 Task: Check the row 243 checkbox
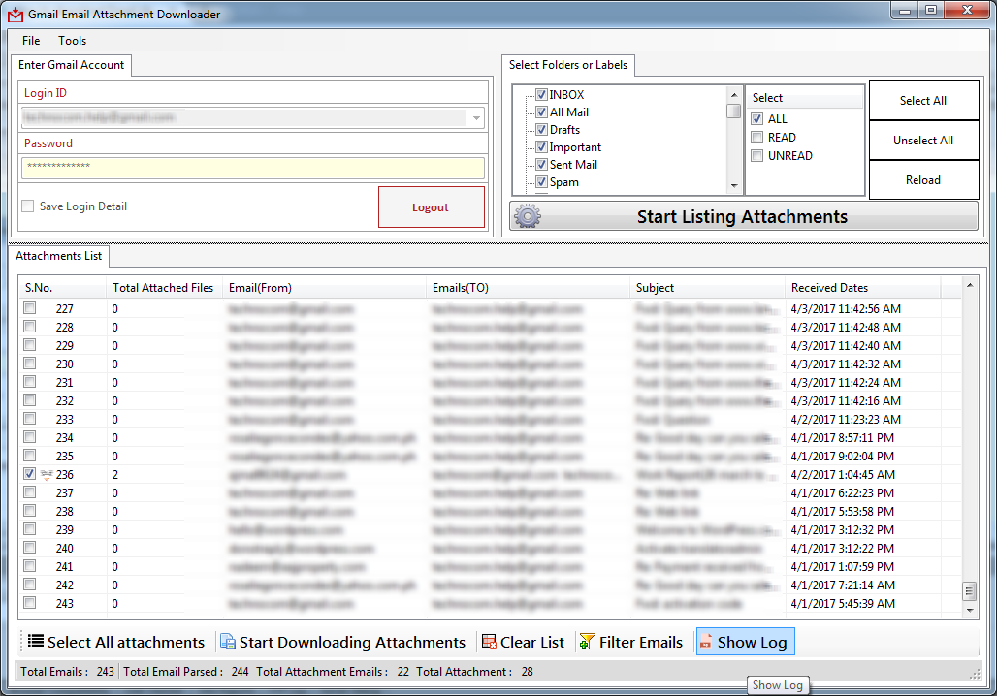point(30,603)
